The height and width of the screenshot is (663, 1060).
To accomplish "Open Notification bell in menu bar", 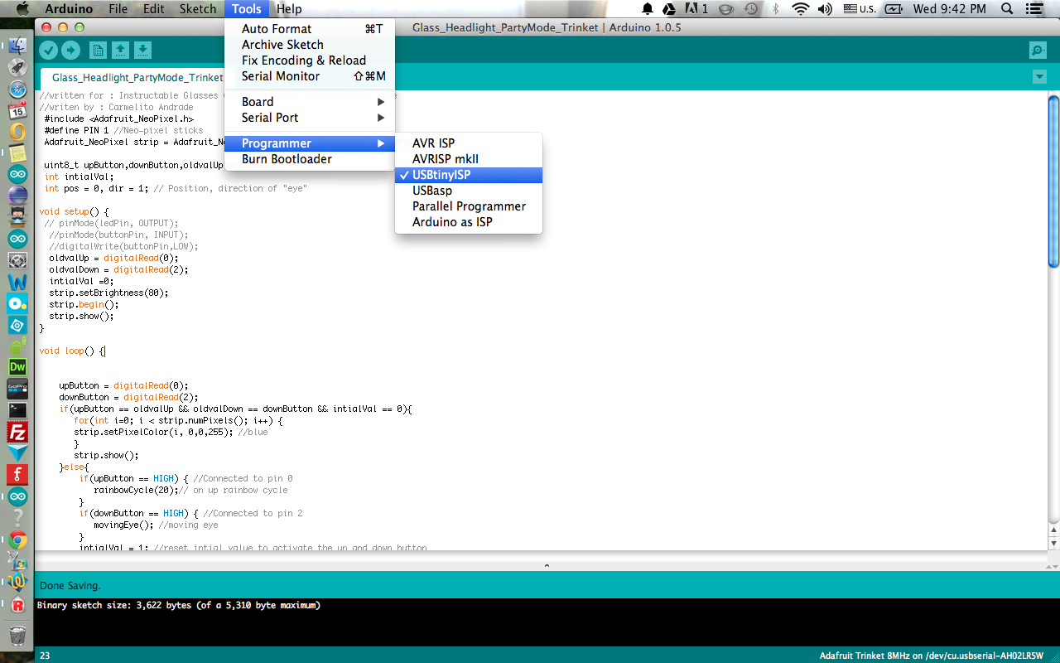I will 647,9.
